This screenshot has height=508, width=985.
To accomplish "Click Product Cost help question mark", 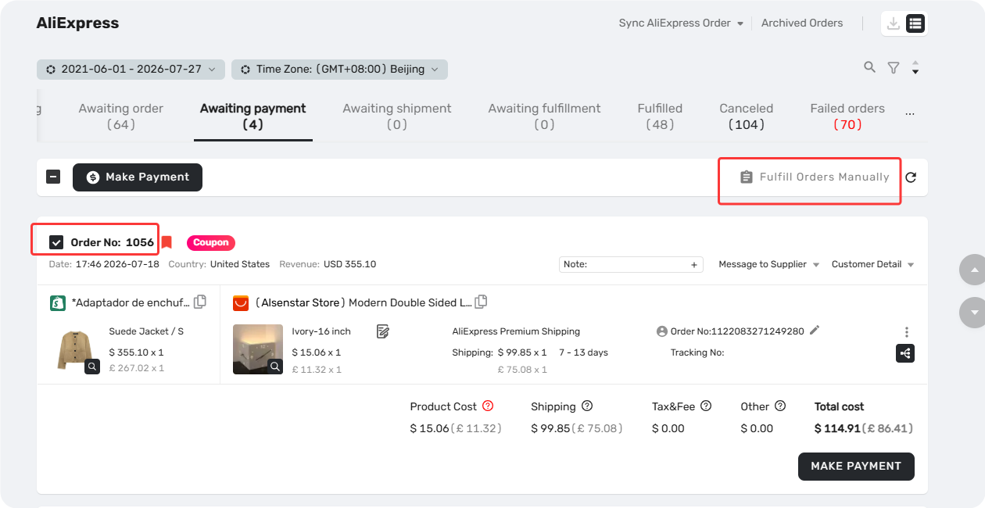I will tap(488, 406).
